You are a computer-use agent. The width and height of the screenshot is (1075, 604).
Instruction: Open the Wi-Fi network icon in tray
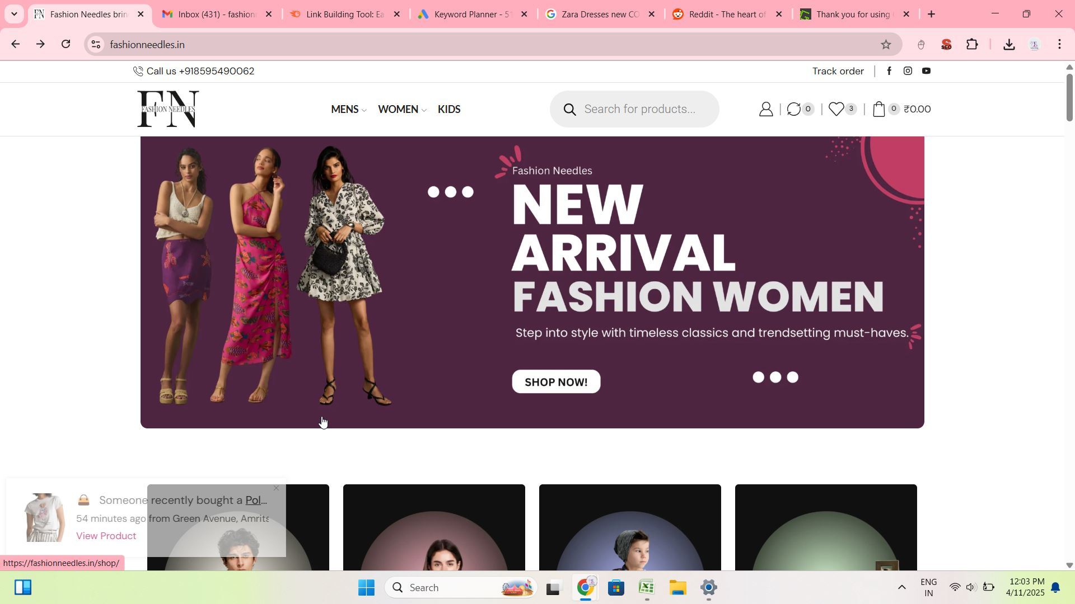(x=955, y=588)
